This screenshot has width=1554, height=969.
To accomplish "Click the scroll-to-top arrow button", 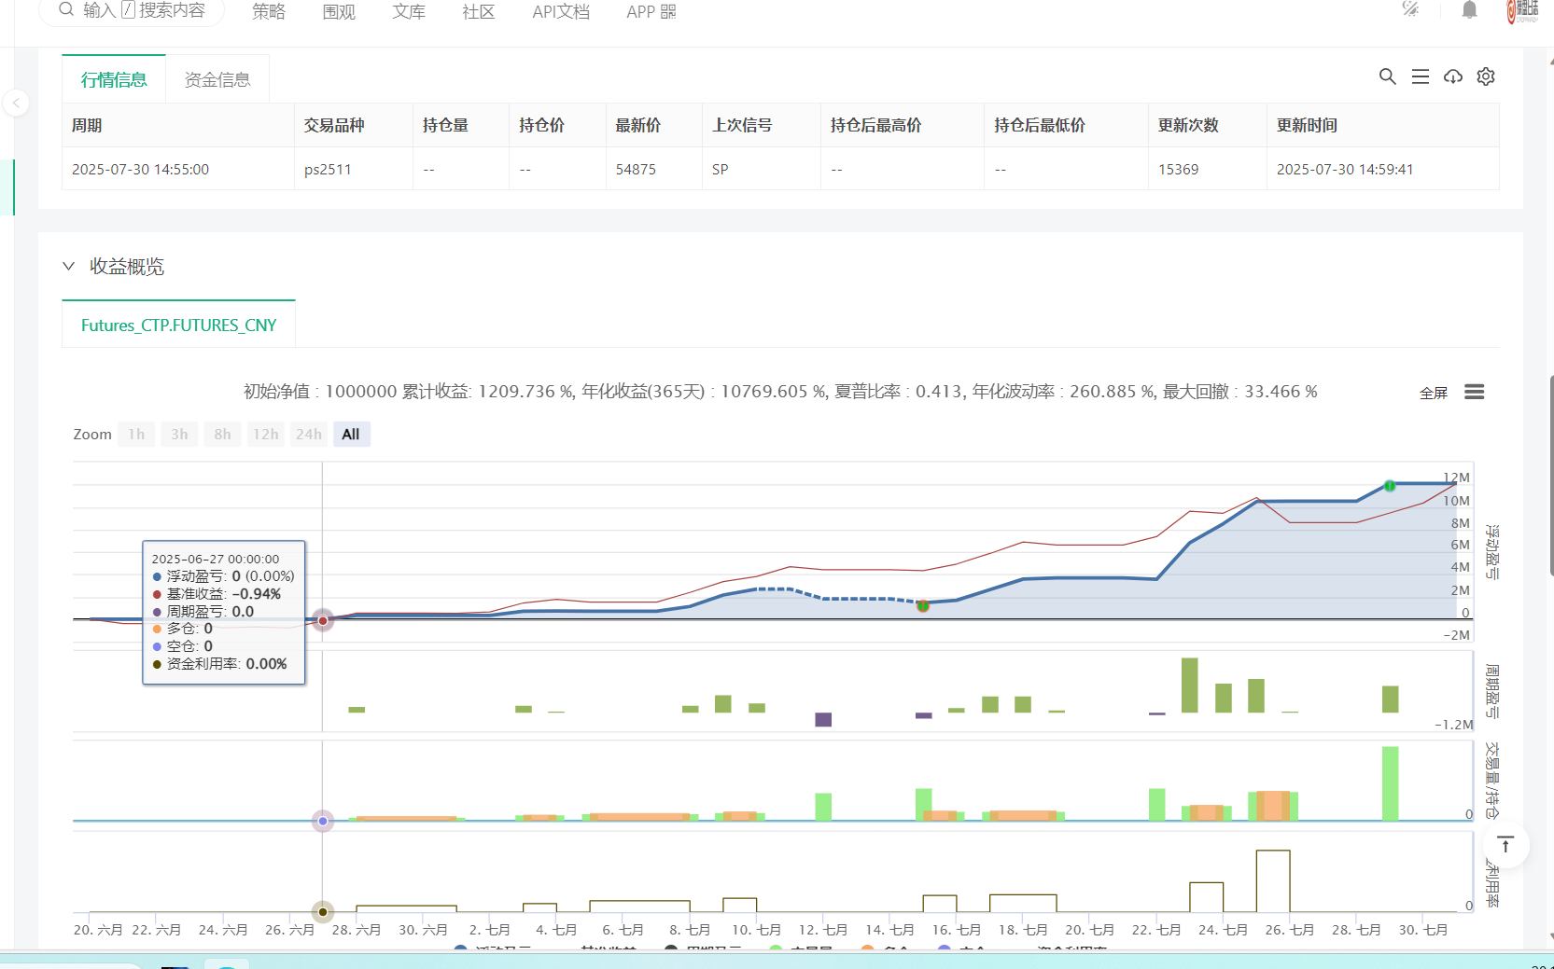I will (x=1505, y=845).
